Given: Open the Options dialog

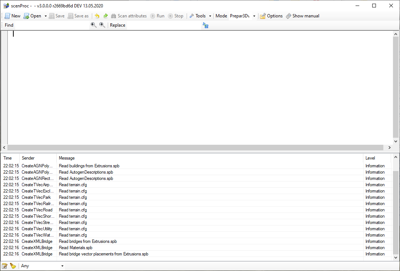Looking at the screenshot, I should coord(271,16).
